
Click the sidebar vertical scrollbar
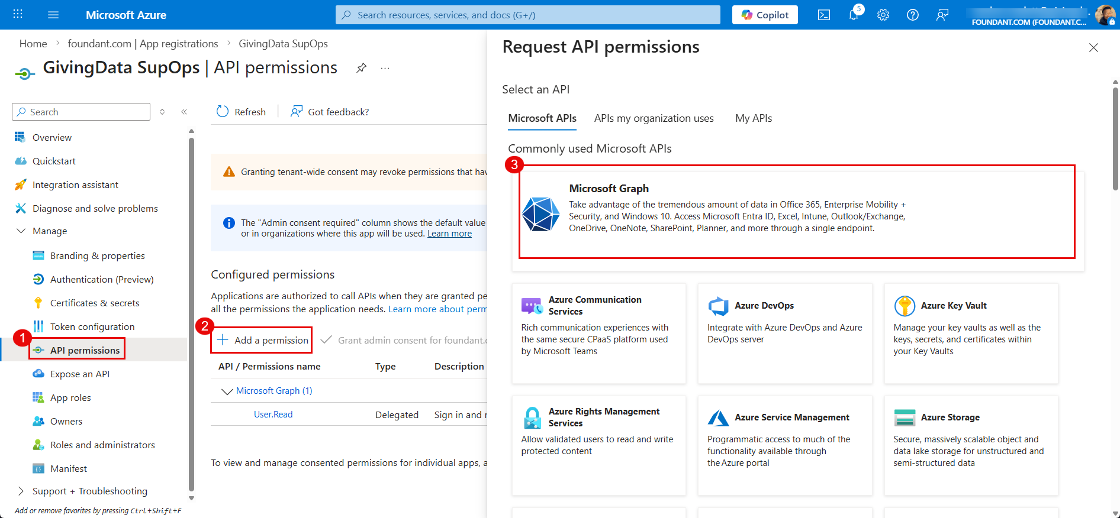coord(191,313)
